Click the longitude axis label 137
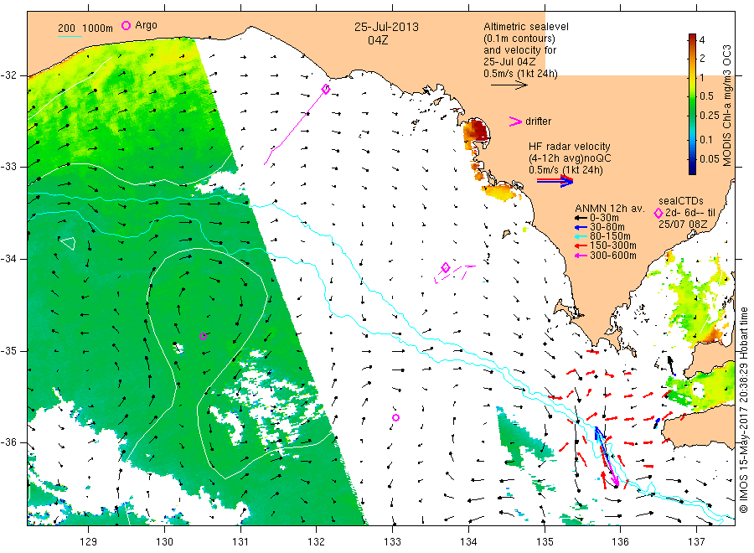The width and height of the screenshot is (754, 553). pos(696,542)
